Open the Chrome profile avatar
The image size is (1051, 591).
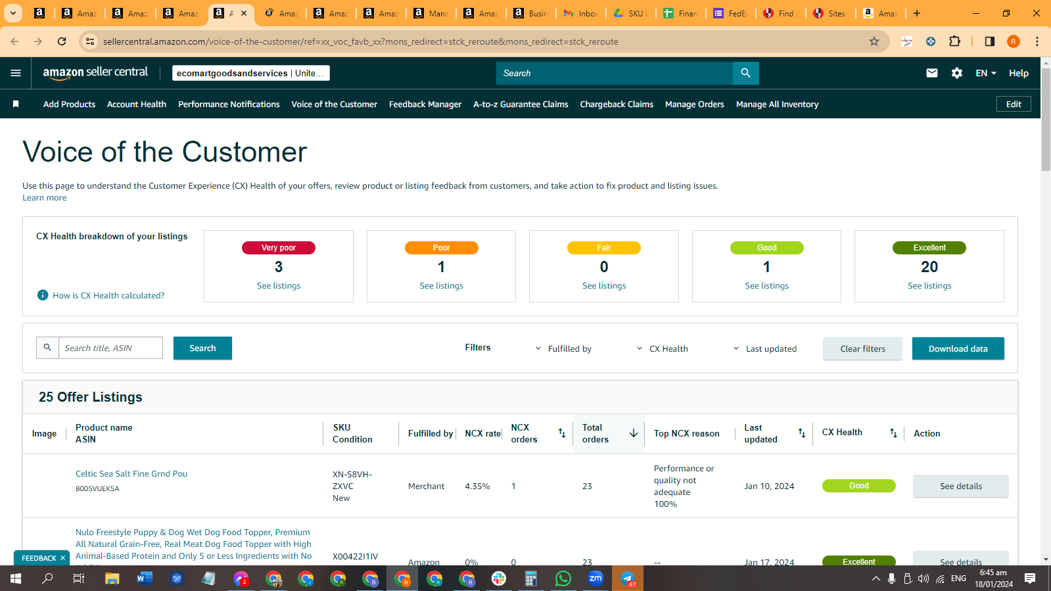pos(1014,41)
